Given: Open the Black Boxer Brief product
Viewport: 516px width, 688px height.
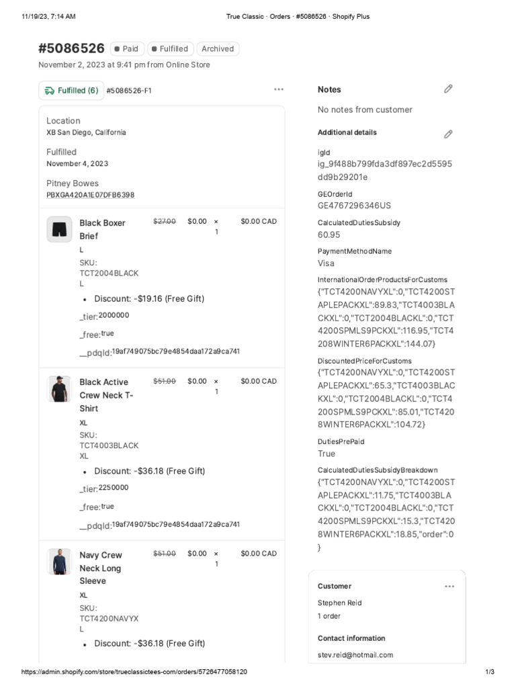Looking at the screenshot, I should pyautogui.click(x=102, y=229).
